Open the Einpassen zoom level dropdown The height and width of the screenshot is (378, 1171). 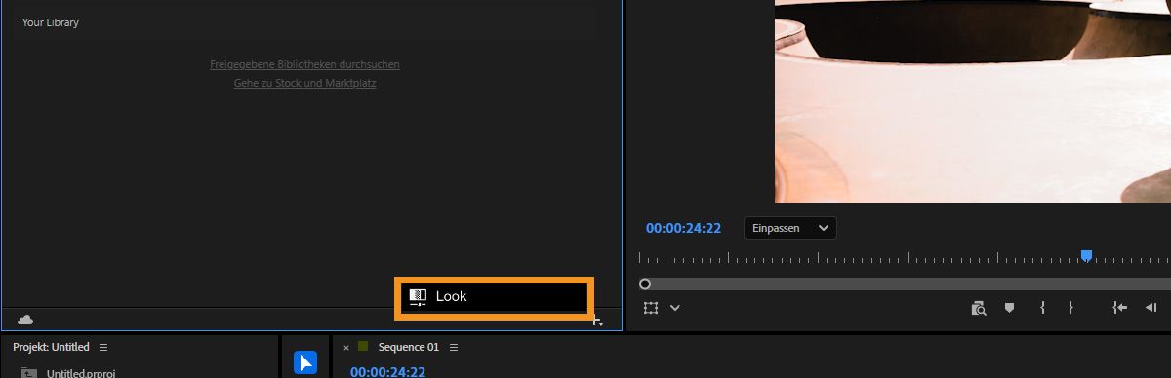click(790, 228)
